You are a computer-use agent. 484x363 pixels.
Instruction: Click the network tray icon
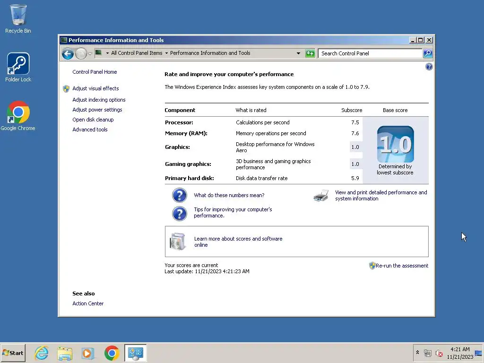click(427, 353)
